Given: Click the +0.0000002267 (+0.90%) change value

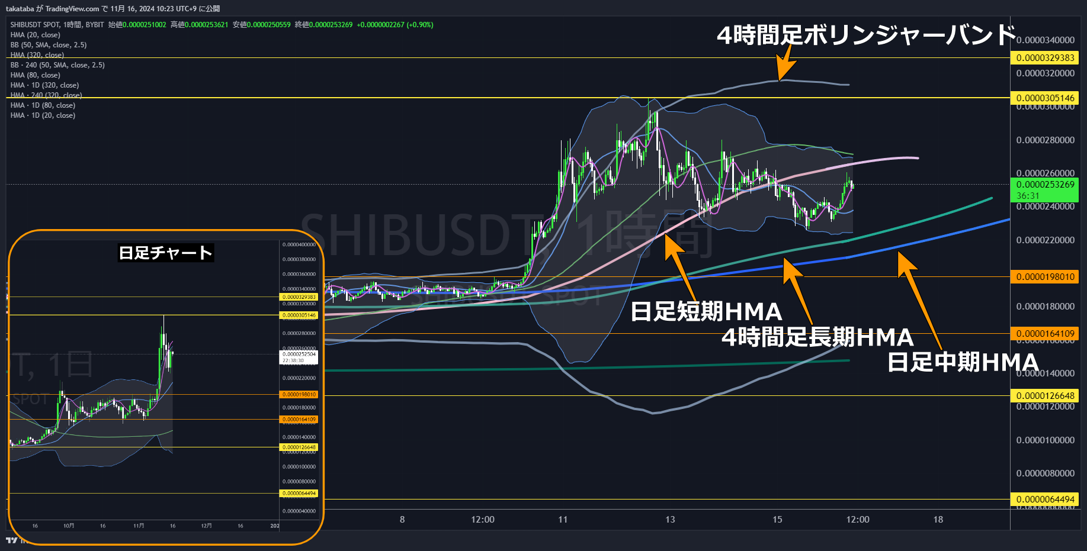Looking at the screenshot, I should point(395,25).
